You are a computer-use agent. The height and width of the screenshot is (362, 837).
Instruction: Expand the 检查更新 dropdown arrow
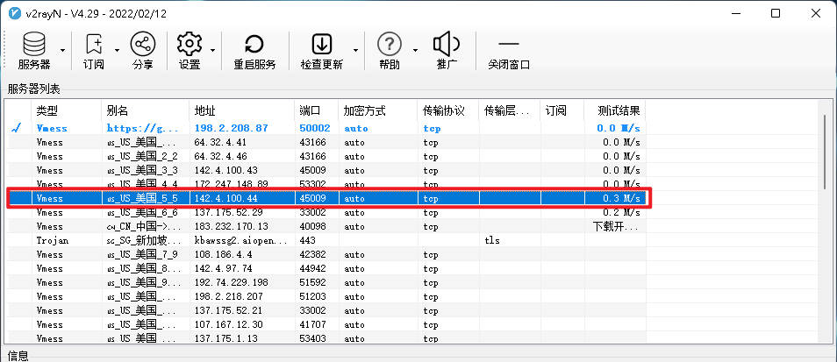point(355,51)
